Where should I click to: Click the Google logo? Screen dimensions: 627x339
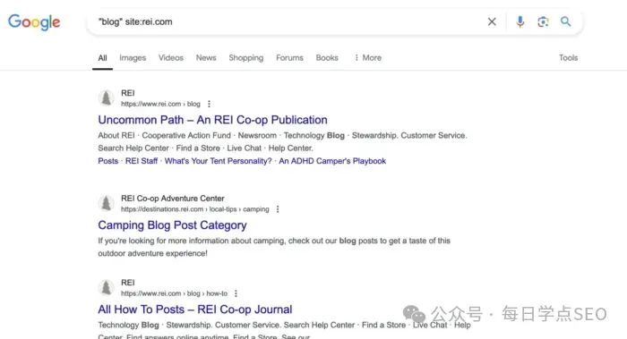pos(34,22)
